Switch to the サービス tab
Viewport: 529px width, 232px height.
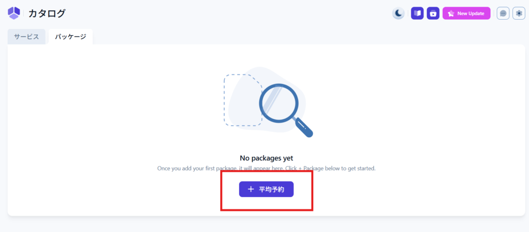click(26, 37)
